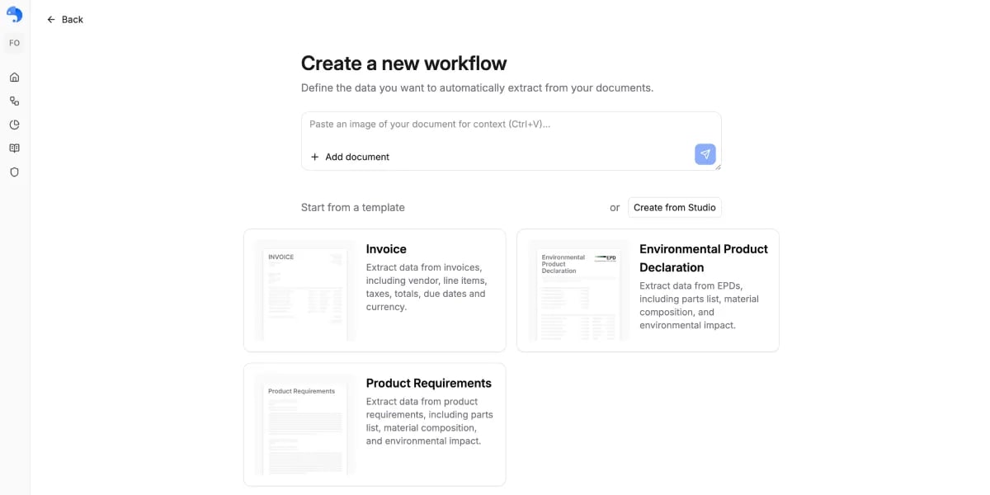Open the Product Requirements preview thumbnail

305,425
